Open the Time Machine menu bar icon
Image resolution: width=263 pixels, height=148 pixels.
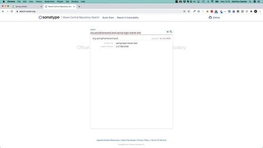203,2
